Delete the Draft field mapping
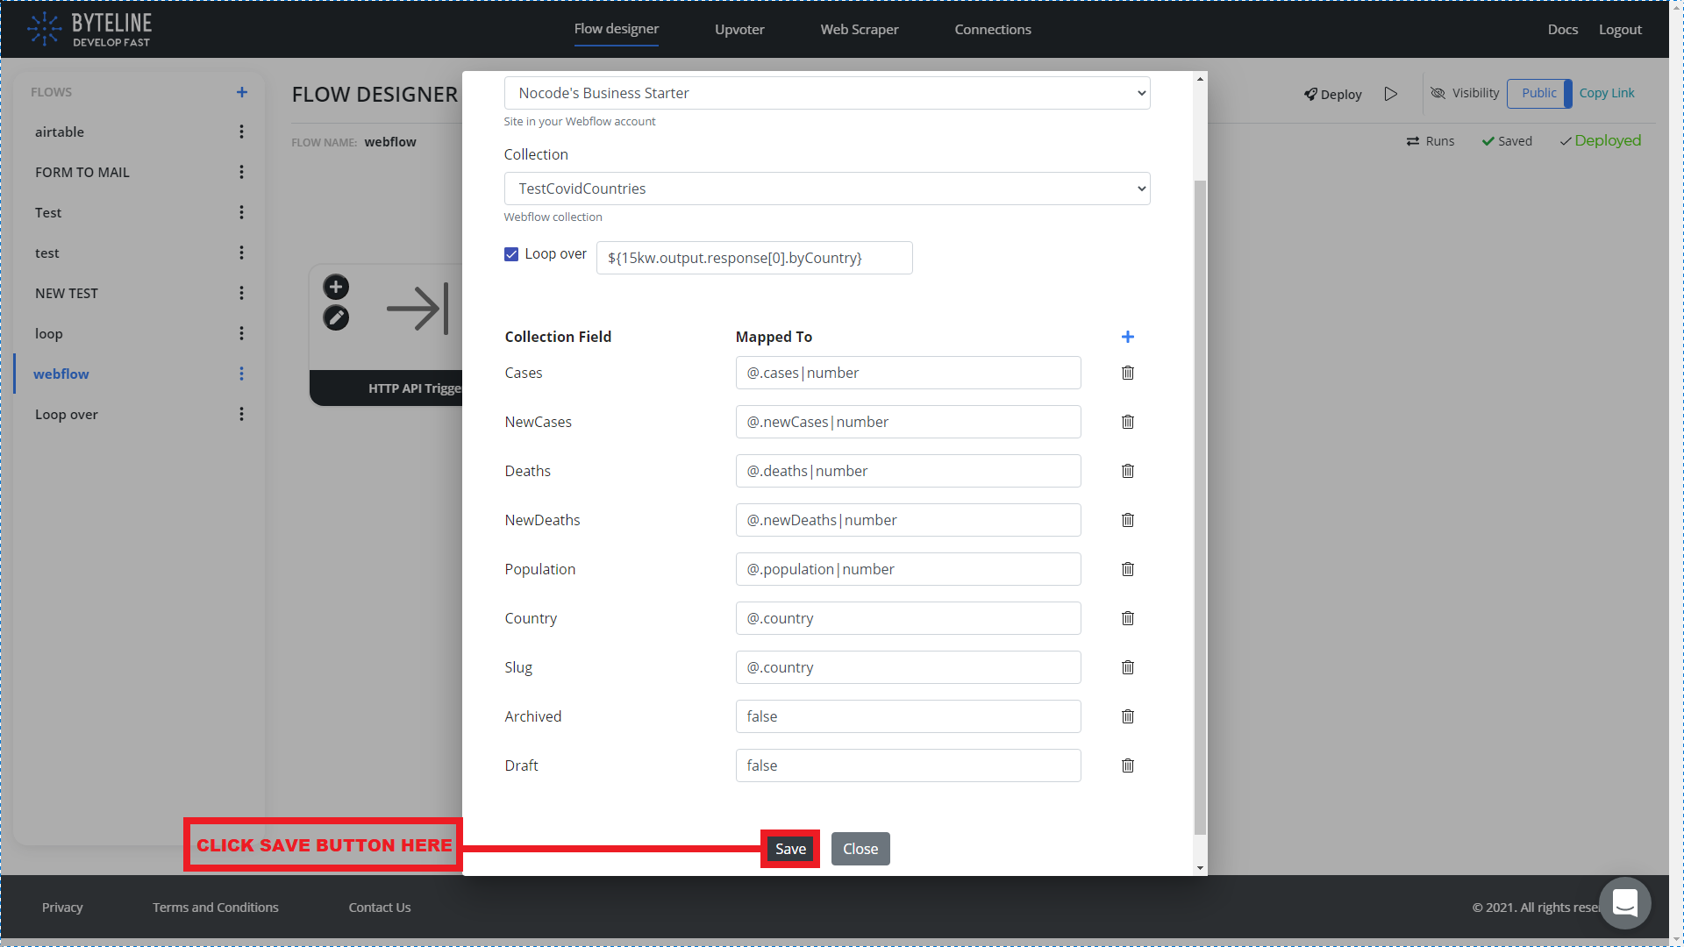 [x=1128, y=765]
